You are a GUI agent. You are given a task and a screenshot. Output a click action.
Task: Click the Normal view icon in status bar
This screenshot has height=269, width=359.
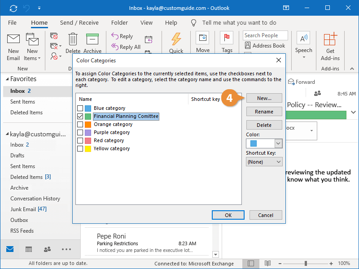pyautogui.click(x=251, y=264)
